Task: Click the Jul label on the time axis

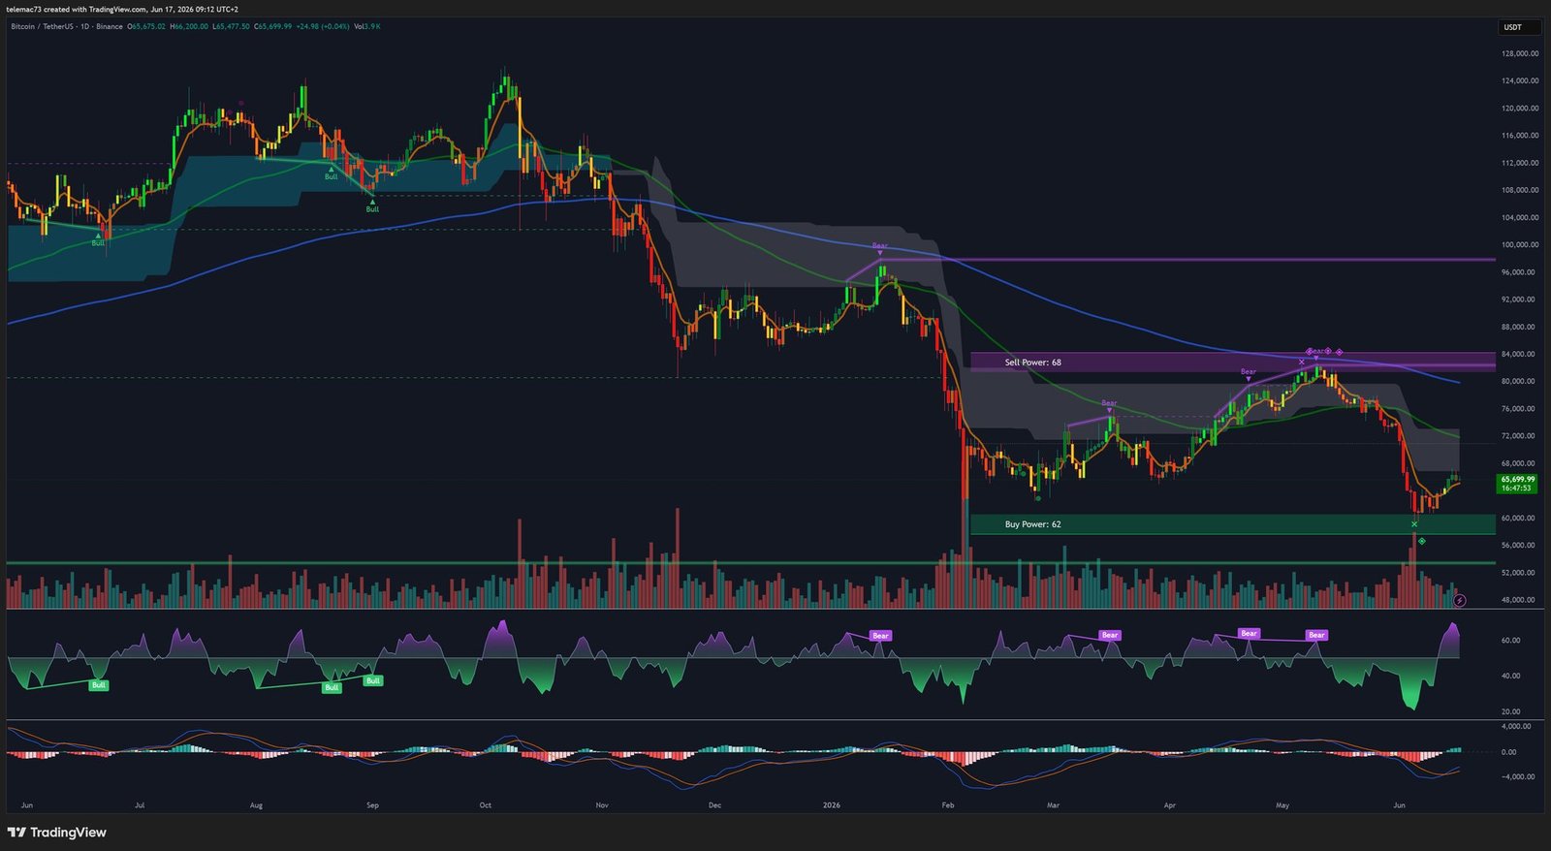Action: click(x=140, y=805)
